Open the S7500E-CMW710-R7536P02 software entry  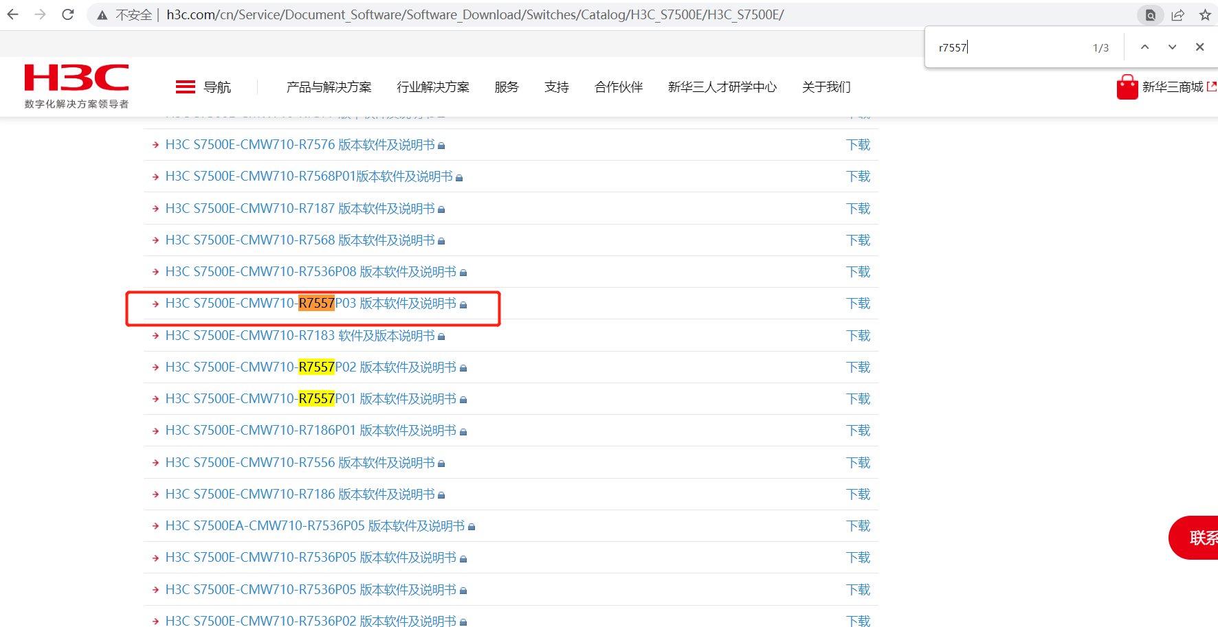[x=311, y=621]
